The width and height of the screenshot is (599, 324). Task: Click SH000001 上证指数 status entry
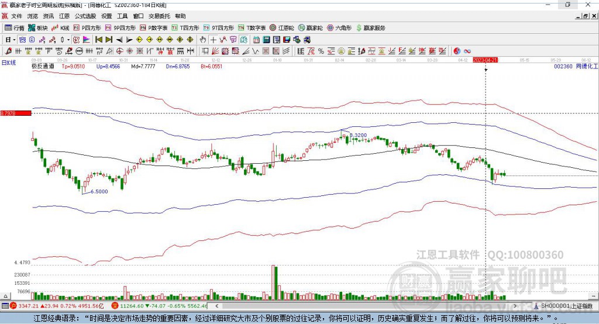566,306
